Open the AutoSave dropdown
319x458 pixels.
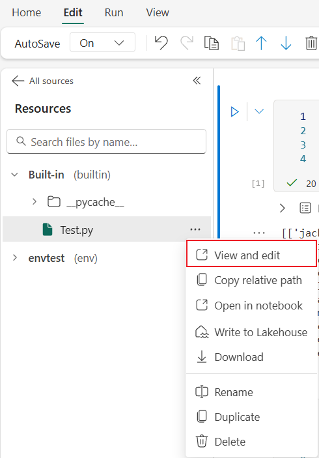(102, 43)
